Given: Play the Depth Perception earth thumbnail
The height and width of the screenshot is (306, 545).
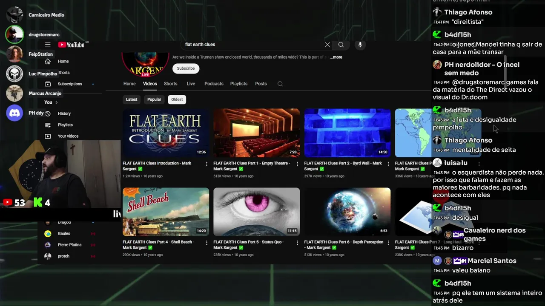Looking at the screenshot, I should pyautogui.click(x=347, y=212).
